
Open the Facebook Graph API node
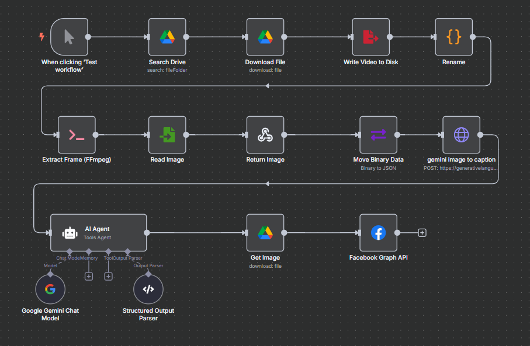[378, 233]
